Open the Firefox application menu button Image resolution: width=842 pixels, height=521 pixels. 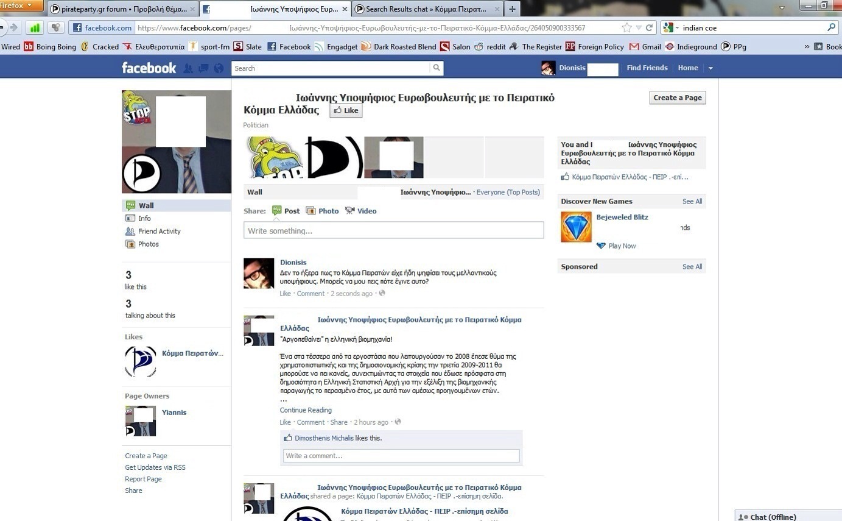pos(21,5)
